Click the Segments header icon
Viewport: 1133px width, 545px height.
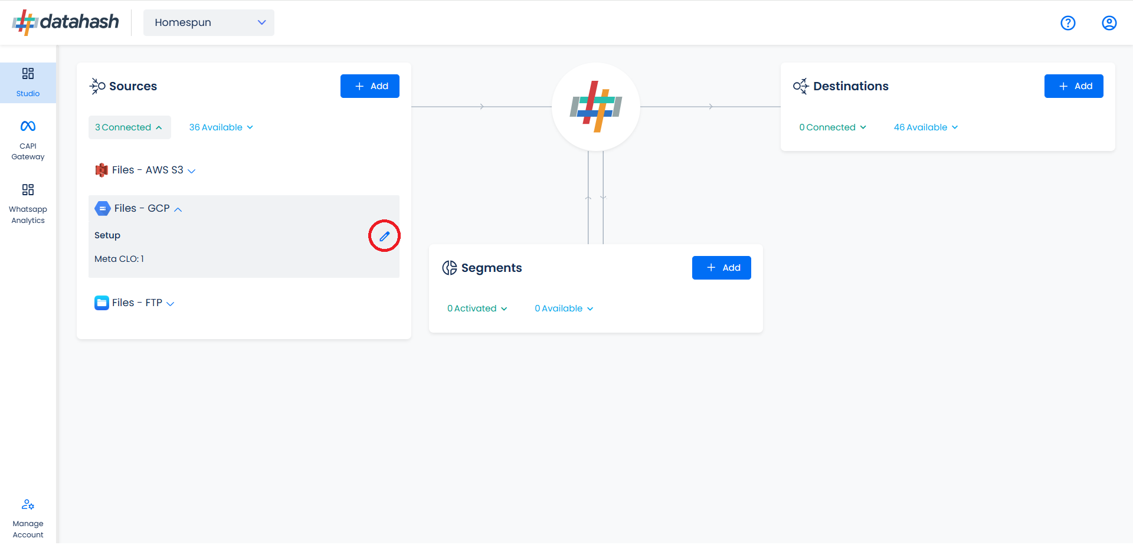pos(450,268)
